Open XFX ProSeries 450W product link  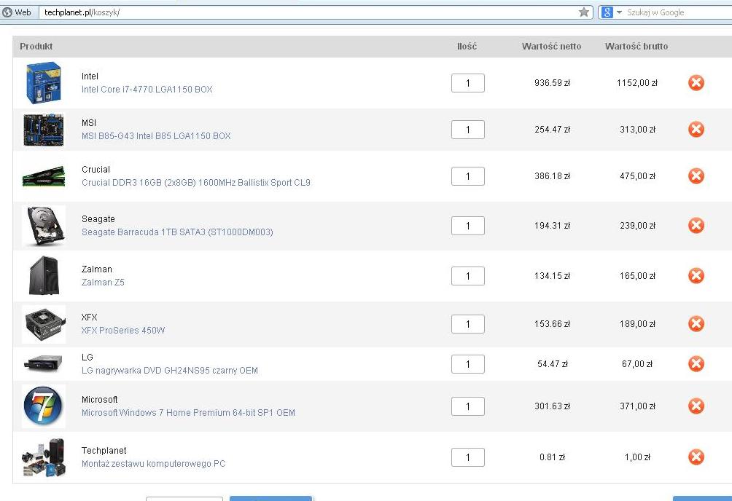pos(123,331)
